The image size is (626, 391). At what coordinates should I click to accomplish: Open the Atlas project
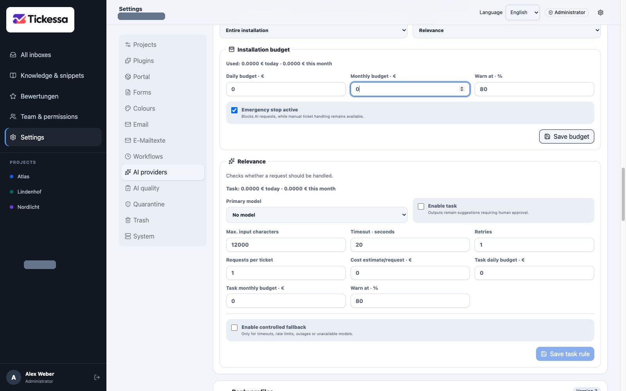click(23, 176)
